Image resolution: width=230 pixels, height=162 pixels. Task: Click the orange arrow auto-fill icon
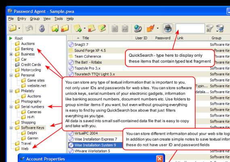tap(151, 28)
